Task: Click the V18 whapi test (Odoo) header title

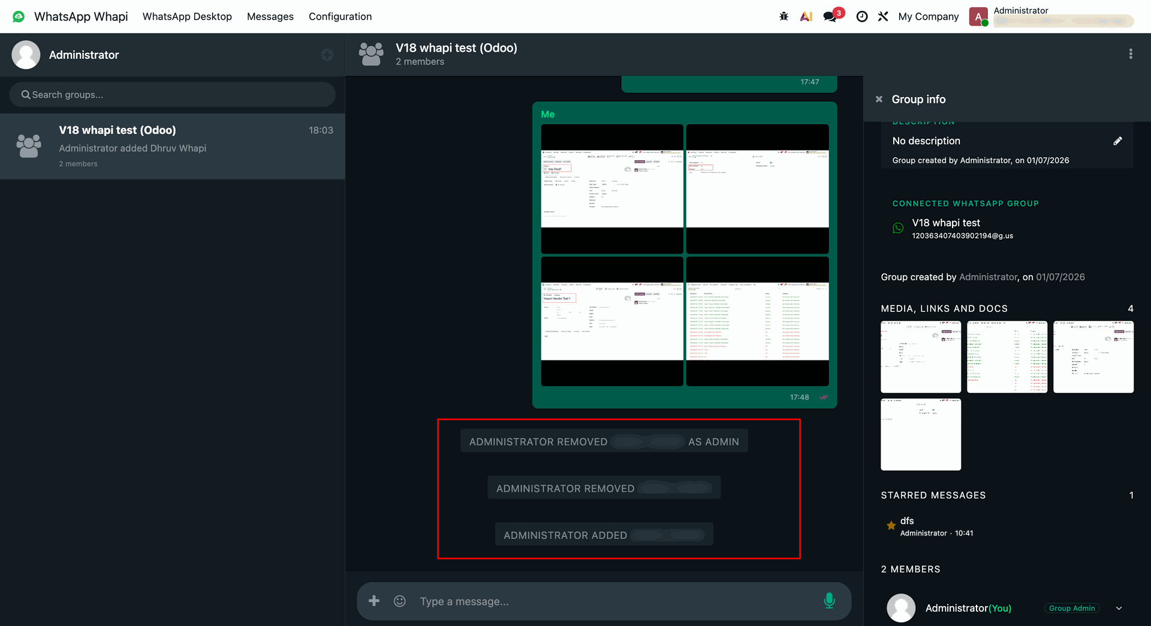Action: click(456, 48)
